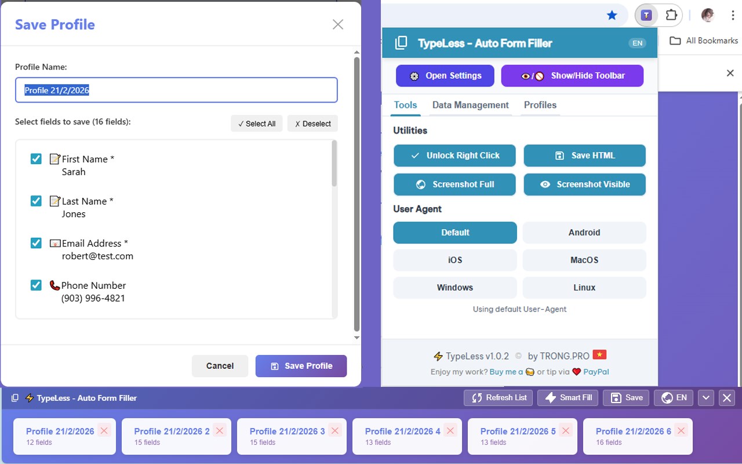Viewport: 742px width, 464px height.
Task: Click the TypeLess extension icon in toolbar
Action: pyautogui.click(x=646, y=16)
